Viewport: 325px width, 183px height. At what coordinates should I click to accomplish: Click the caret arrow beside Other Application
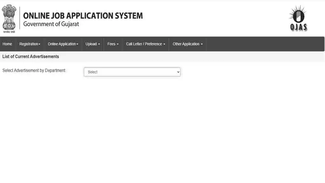click(x=202, y=44)
